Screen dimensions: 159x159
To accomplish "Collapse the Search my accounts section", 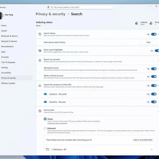I will pos(158,61).
